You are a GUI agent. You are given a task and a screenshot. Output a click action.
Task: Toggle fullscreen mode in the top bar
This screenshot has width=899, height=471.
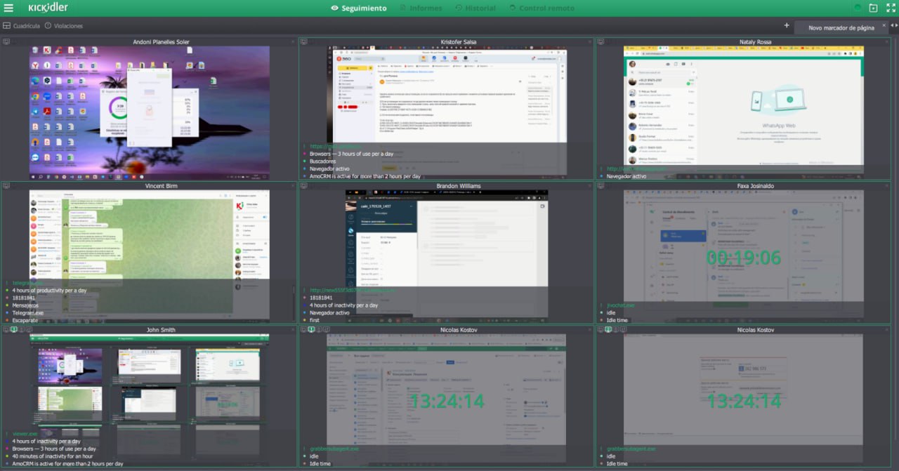point(891,8)
